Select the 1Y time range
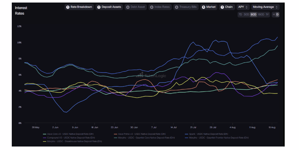 pyautogui.click(x=267, y=15)
